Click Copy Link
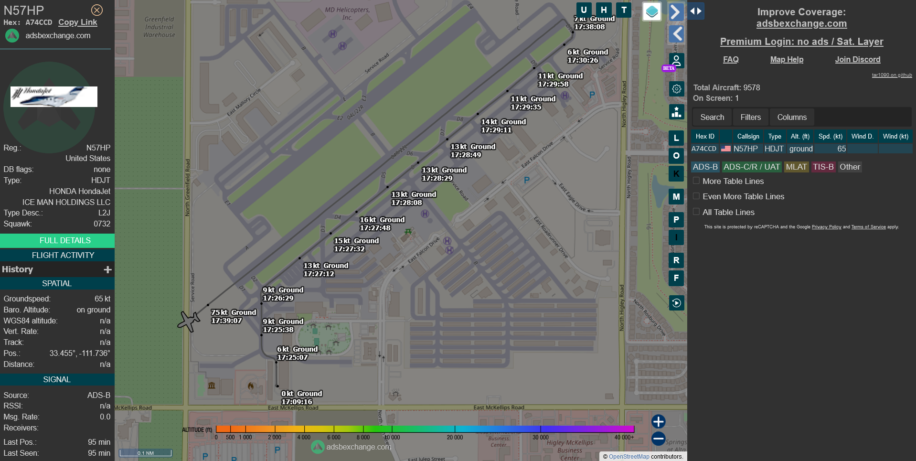Image resolution: width=916 pixels, height=461 pixels. 78,22
